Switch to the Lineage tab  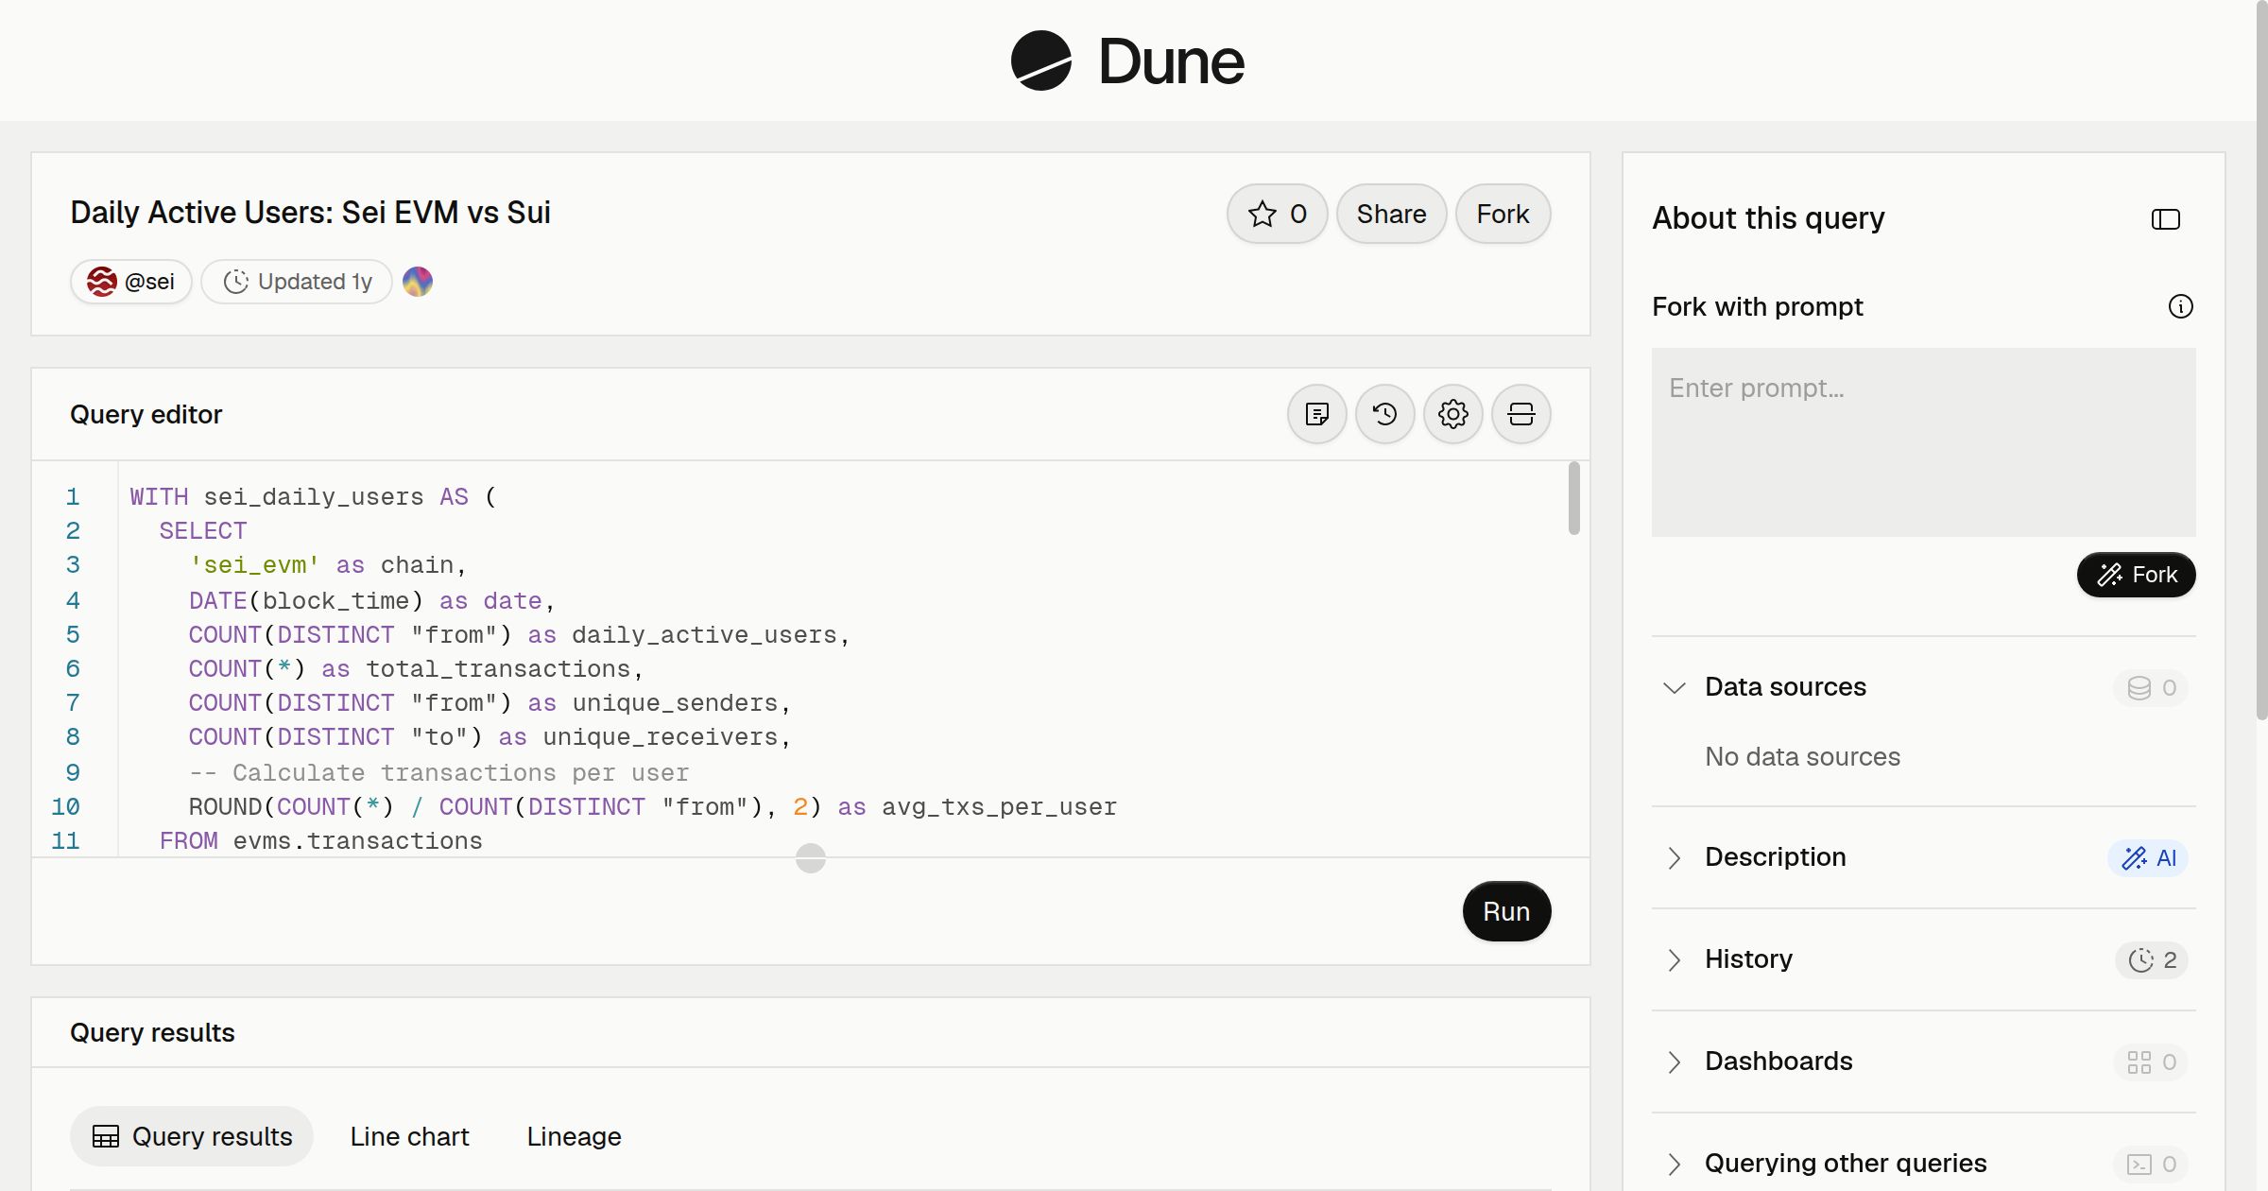pyautogui.click(x=574, y=1136)
